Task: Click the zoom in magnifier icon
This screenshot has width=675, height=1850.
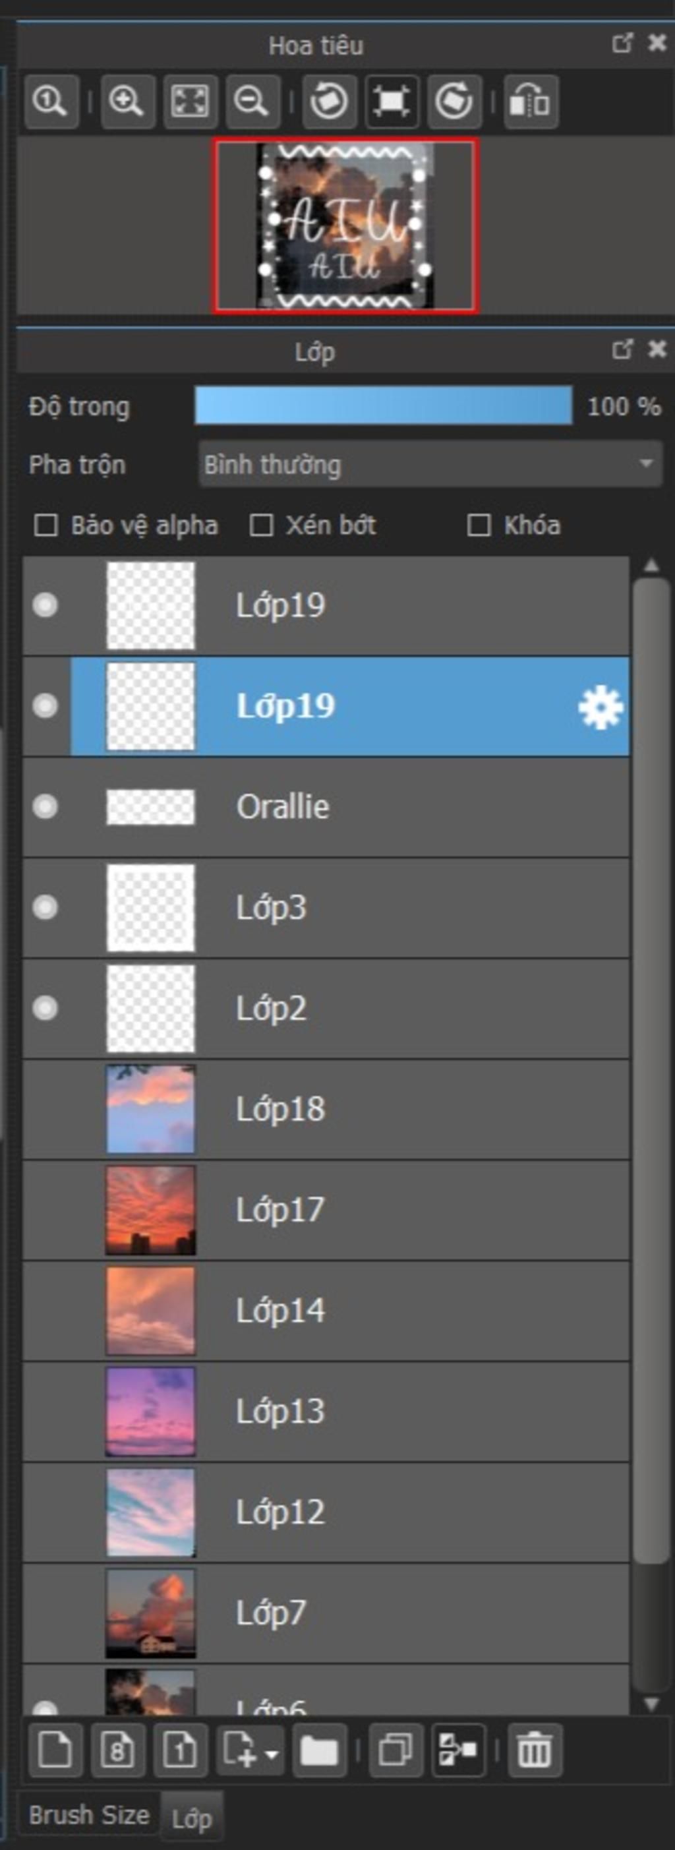Action: click(x=128, y=102)
